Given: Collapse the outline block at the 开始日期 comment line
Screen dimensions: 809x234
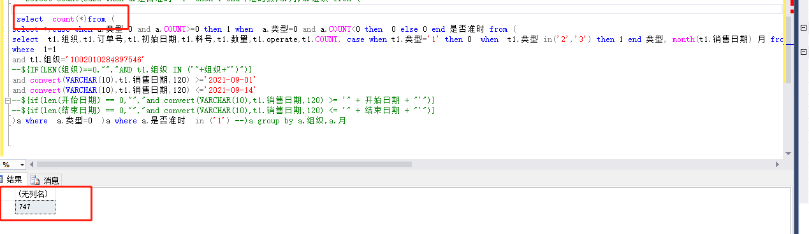Looking at the screenshot, I should 7,100.
